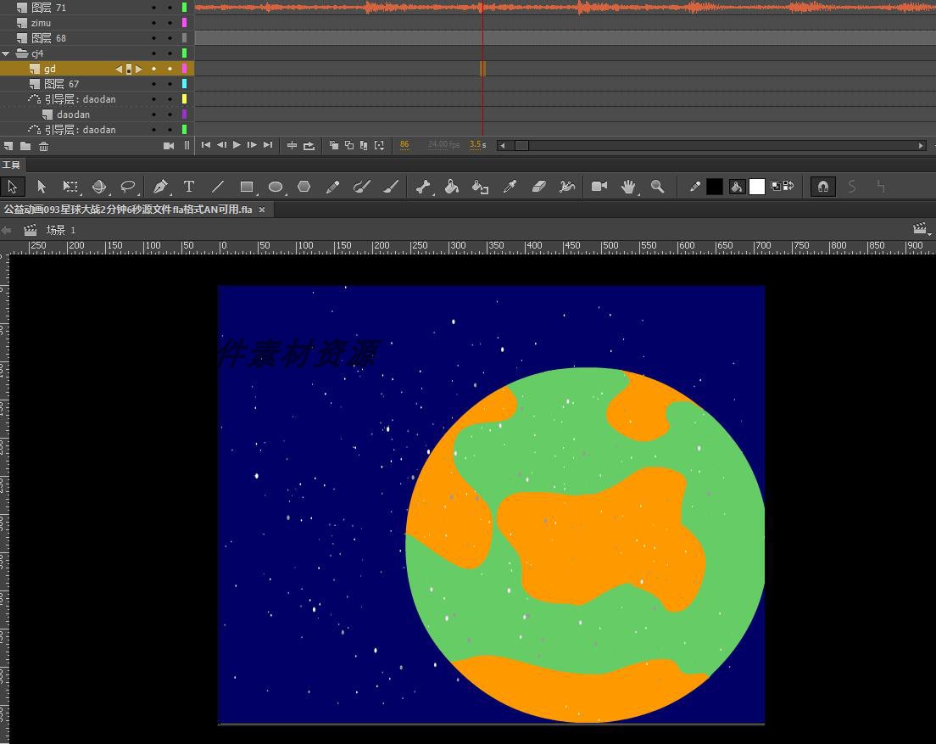Click the planet graphic on the stage
The width and height of the screenshot is (936, 744).
[585, 545]
